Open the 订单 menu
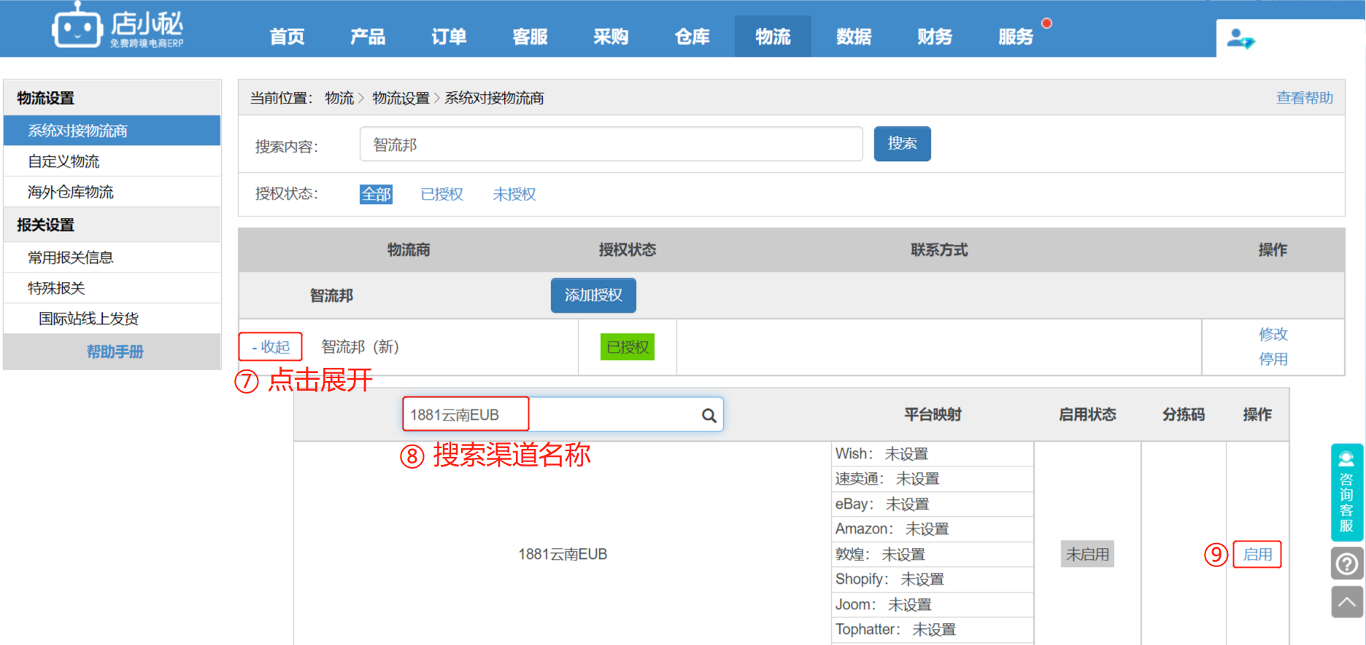 tap(449, 36)
